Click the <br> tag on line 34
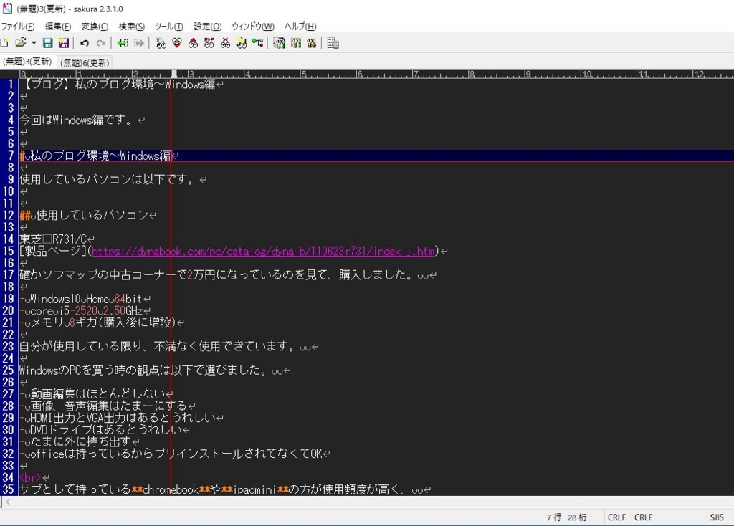The image size is (734, 526). tap(30, 478)
